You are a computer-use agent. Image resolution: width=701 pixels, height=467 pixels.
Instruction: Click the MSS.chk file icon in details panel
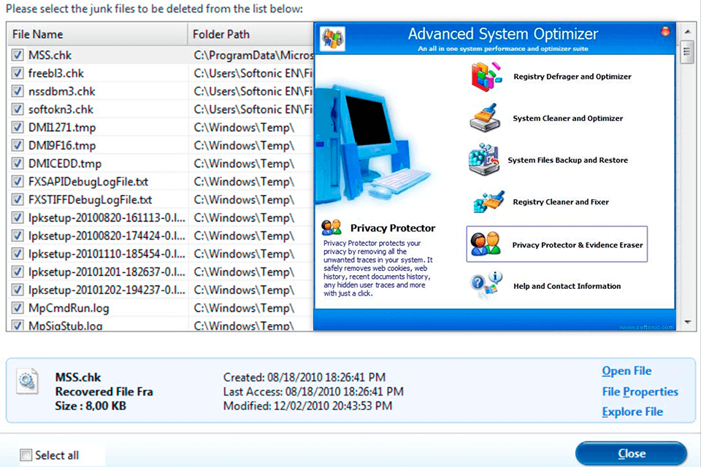[x=27, y=381]
